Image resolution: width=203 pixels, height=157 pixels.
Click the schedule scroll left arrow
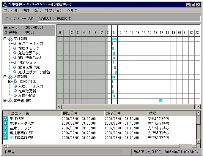coord(59,107)
